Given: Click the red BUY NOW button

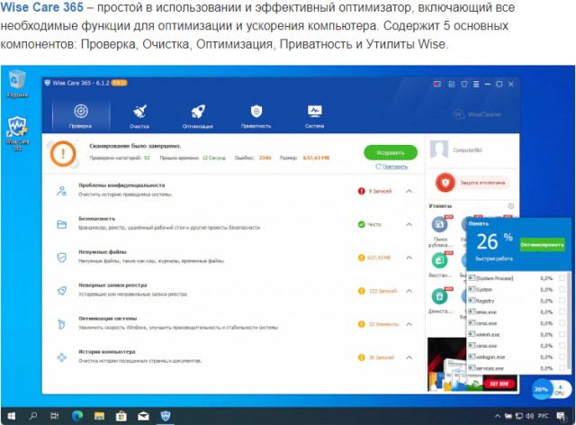Looking at the screenshot, I should click(x=499, y=384).
